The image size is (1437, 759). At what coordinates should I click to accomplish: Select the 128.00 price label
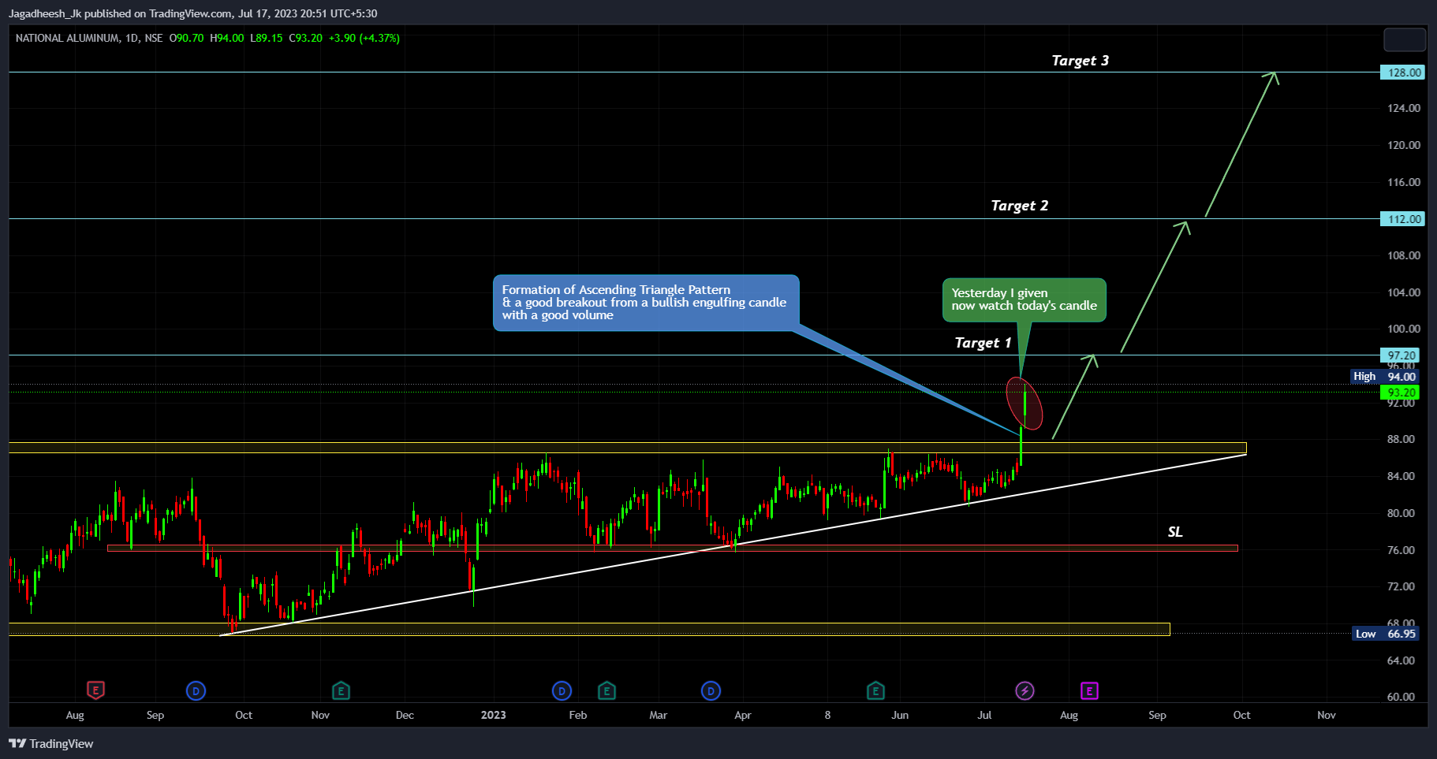click(1402, 73)
